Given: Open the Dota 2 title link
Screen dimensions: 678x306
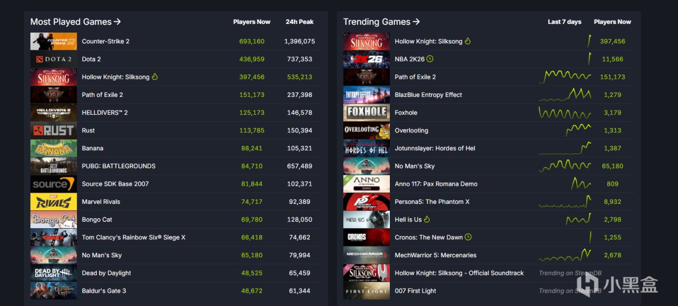Looking at the screenshot, I should 91,59.
